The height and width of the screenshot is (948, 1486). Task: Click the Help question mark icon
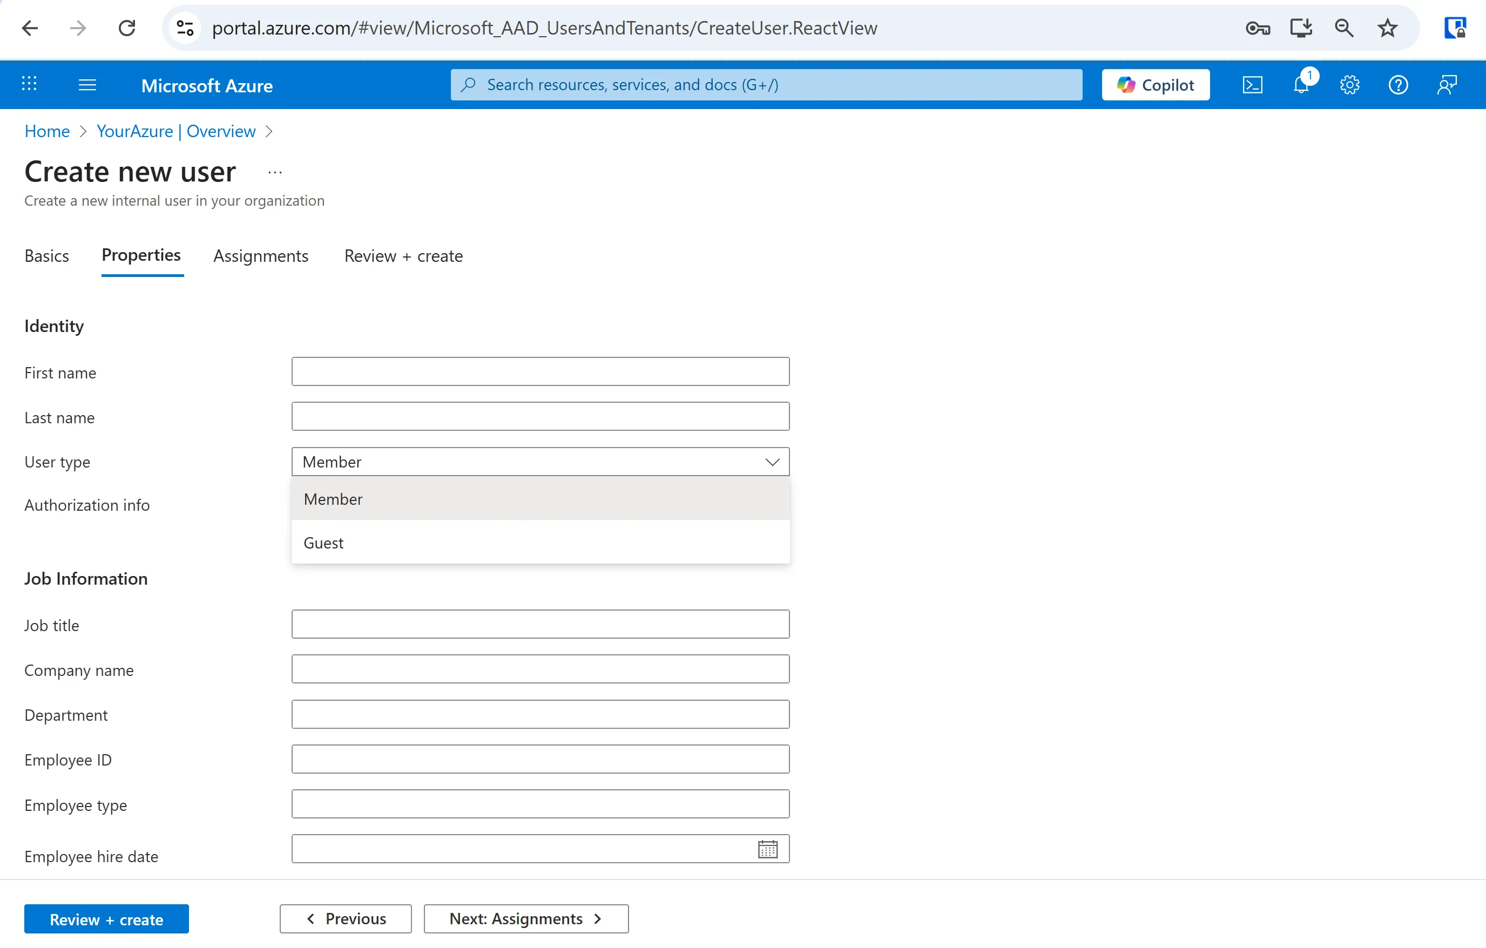point(1398,85)
